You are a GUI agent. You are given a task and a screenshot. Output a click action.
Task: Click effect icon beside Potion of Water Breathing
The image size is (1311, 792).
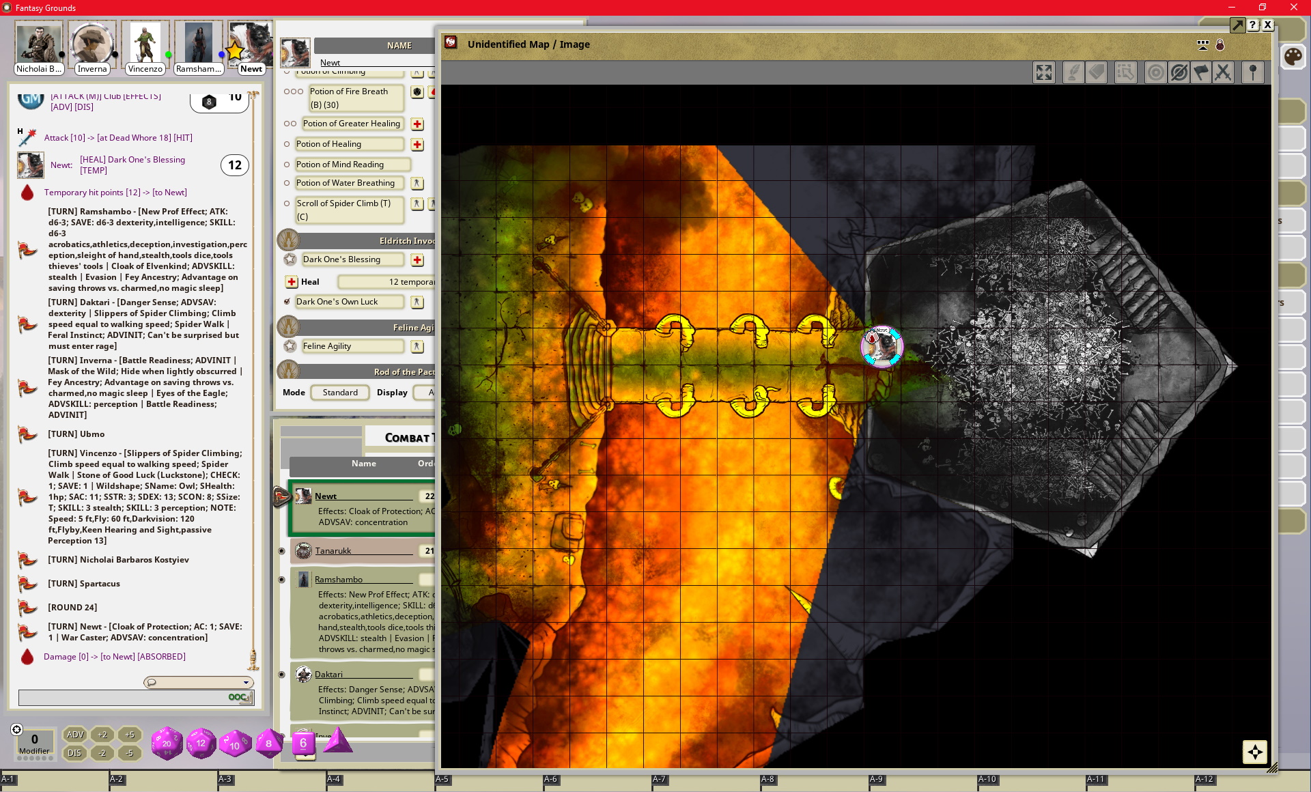pyautogui.click(x=417, y=184)
